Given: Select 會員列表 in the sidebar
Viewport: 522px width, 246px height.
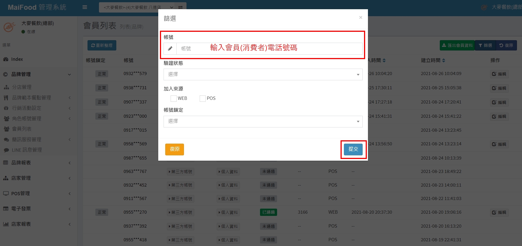Looking at the screenshot, I should 22,129.
